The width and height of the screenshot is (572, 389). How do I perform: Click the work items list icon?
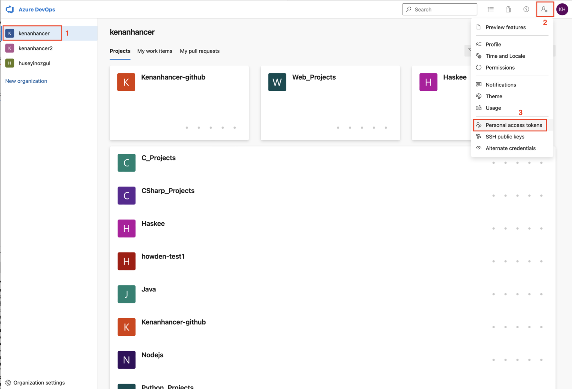(490, 9)
